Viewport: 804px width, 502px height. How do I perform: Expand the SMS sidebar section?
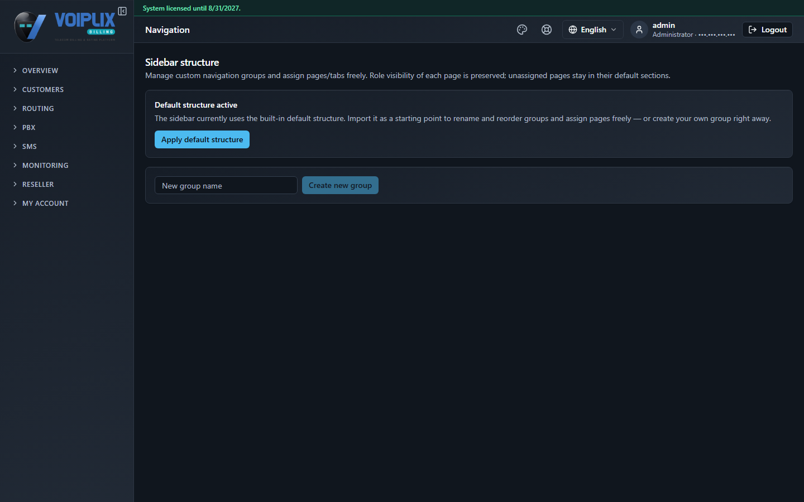[67, 146]
